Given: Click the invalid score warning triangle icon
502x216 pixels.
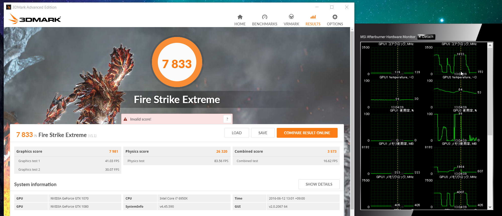Looking at the screenshot, I should pyautogui.click(x=125, y=119).
